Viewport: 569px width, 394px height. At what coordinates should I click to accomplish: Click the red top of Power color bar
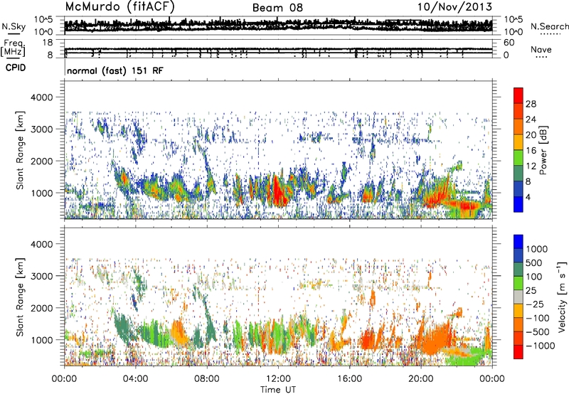pyautogui.click(x=519, y=95)
